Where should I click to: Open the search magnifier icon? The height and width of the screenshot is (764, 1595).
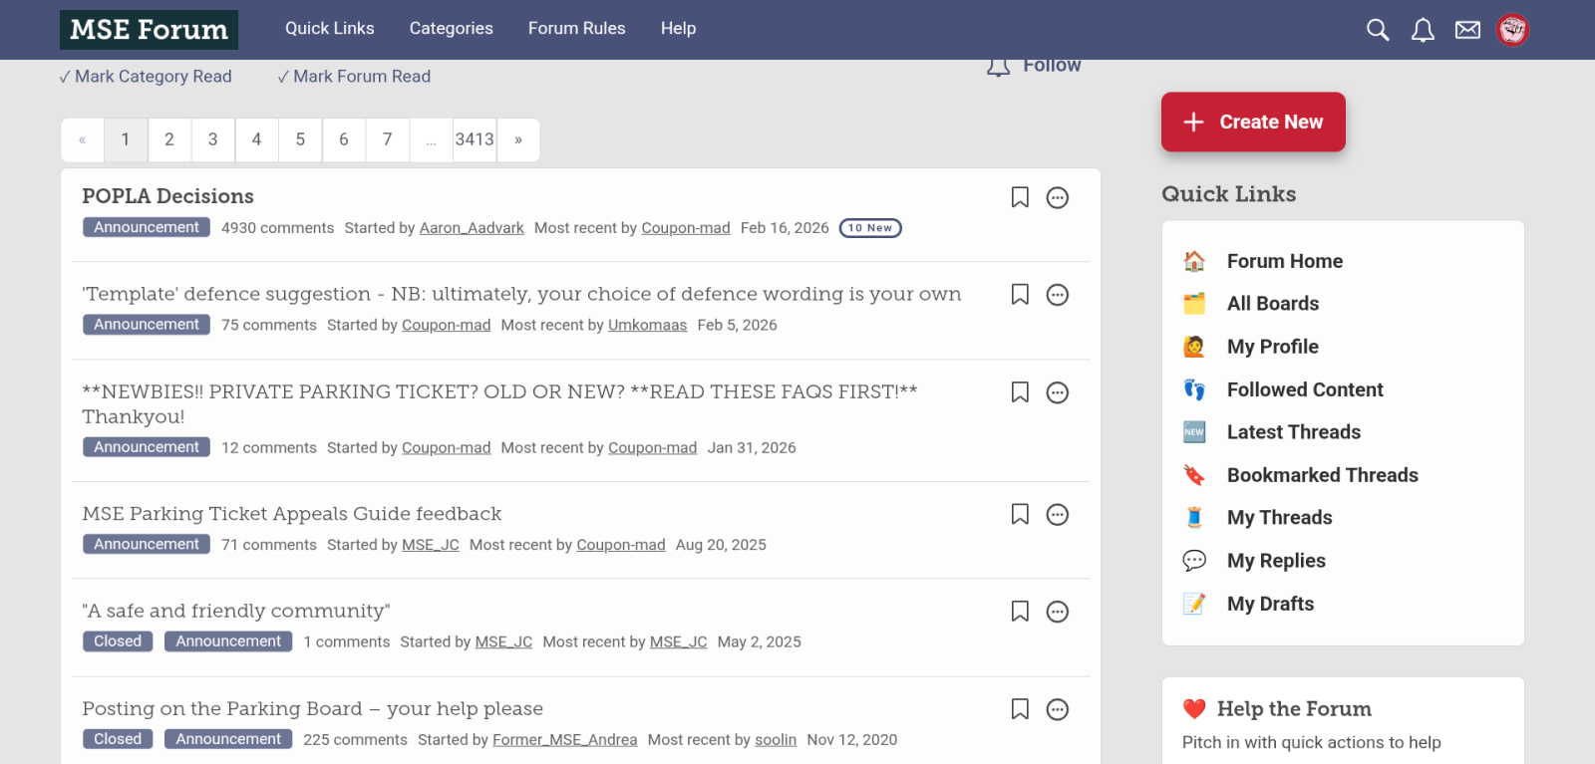1378,30
